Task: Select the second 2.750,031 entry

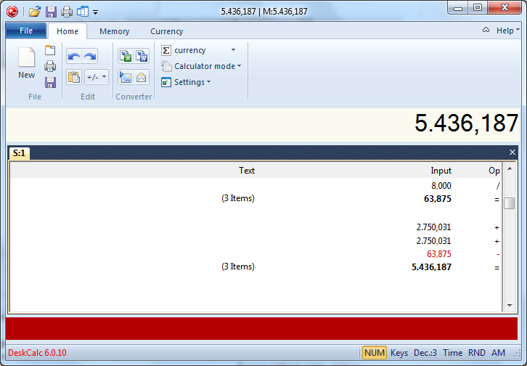Action: [x=433, y=241]
